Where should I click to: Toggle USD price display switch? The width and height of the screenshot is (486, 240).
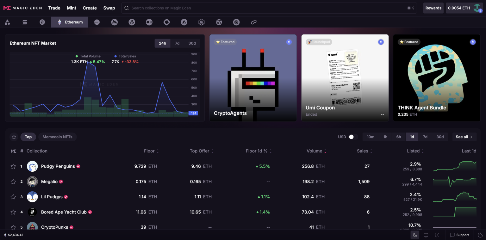point(351,137)
